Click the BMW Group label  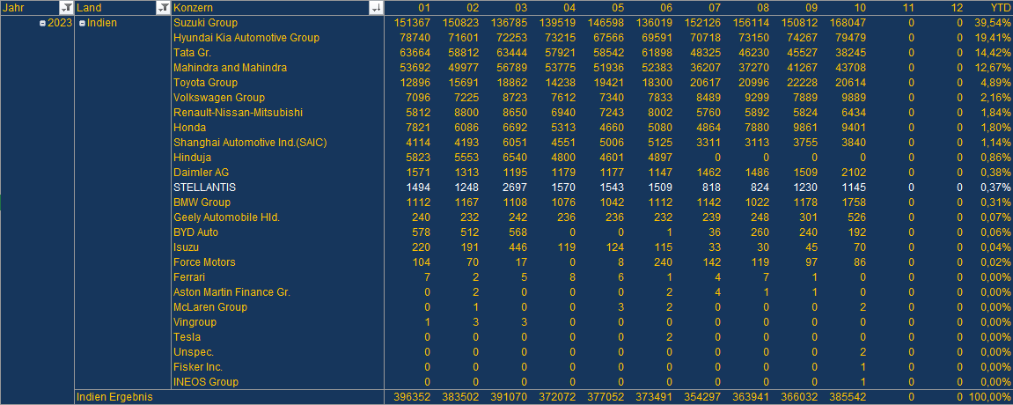point(202,202)
